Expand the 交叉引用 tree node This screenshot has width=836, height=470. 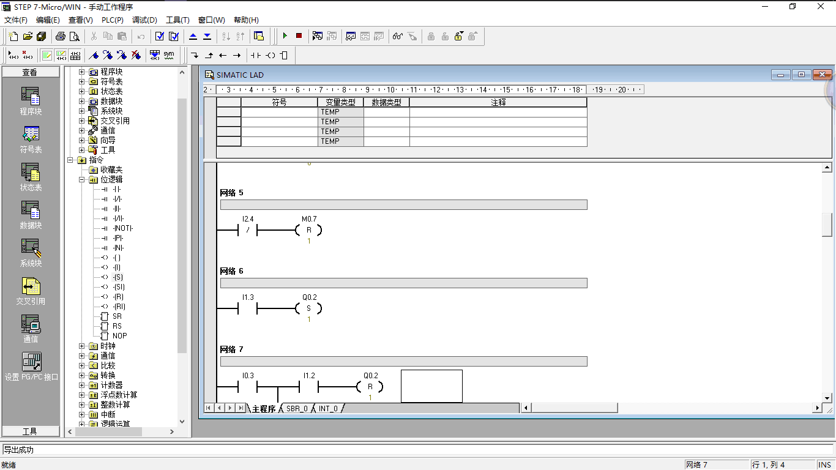tap(82, 121)
